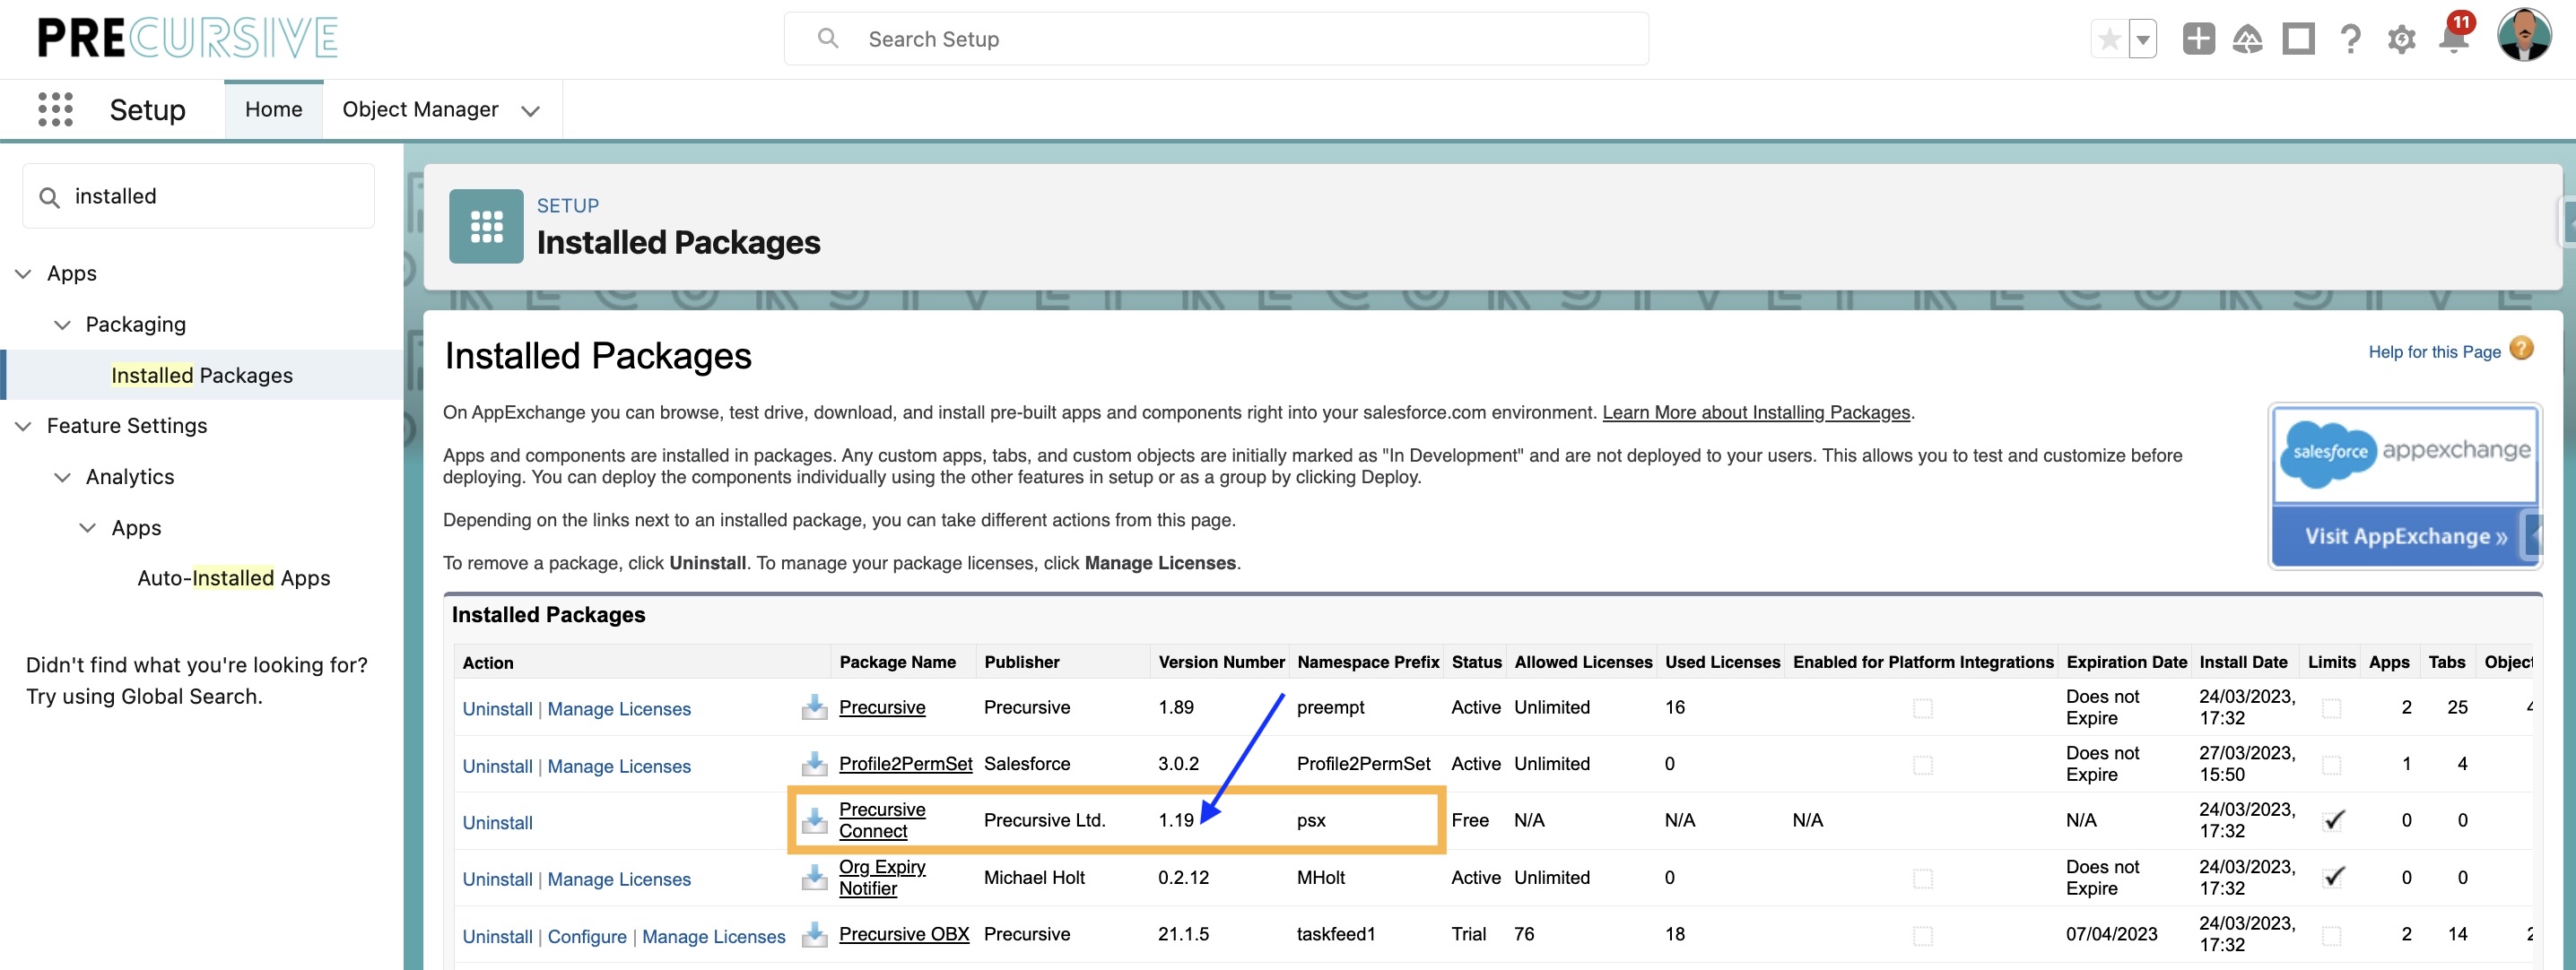Image resolution: width=2576 pixels, height=970 pixels.
Task: Click Uninstall for Precursive Connect
Action: point(497,823)
